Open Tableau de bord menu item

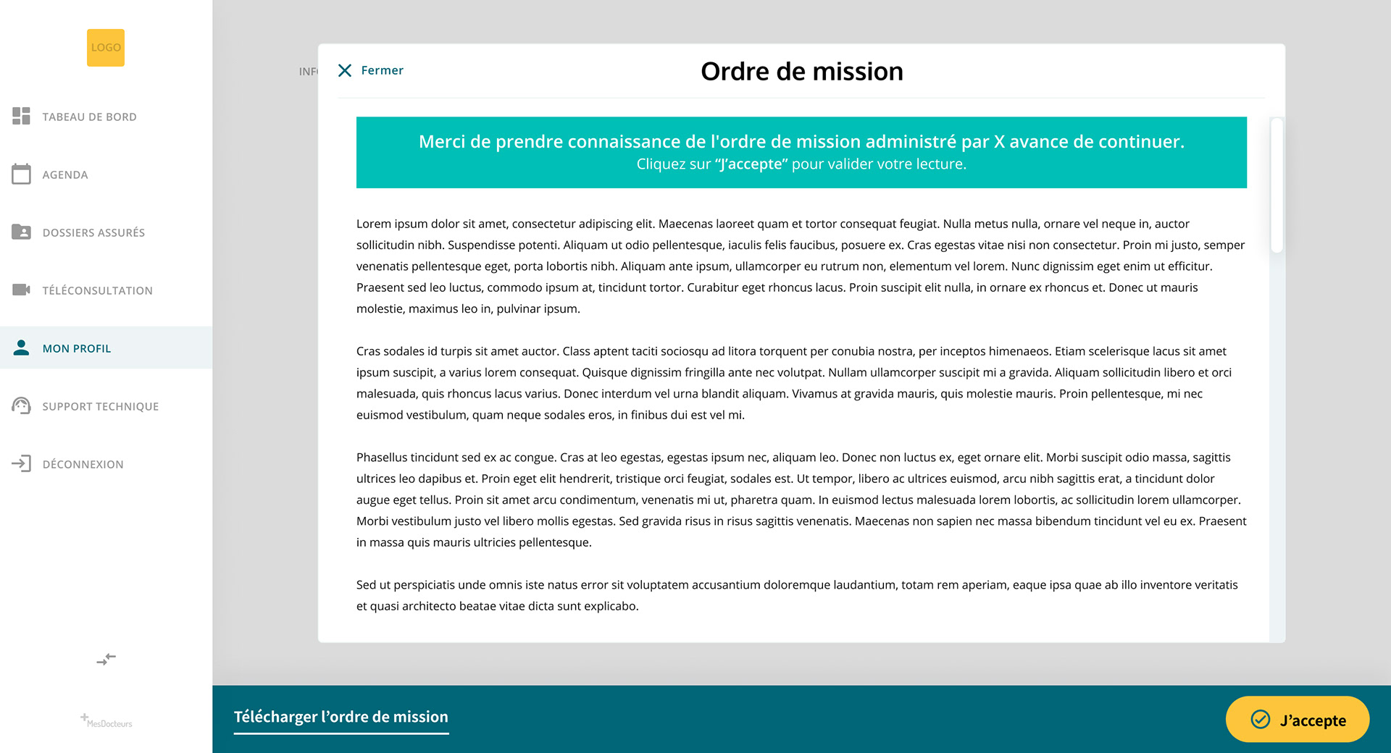(106, 117)
